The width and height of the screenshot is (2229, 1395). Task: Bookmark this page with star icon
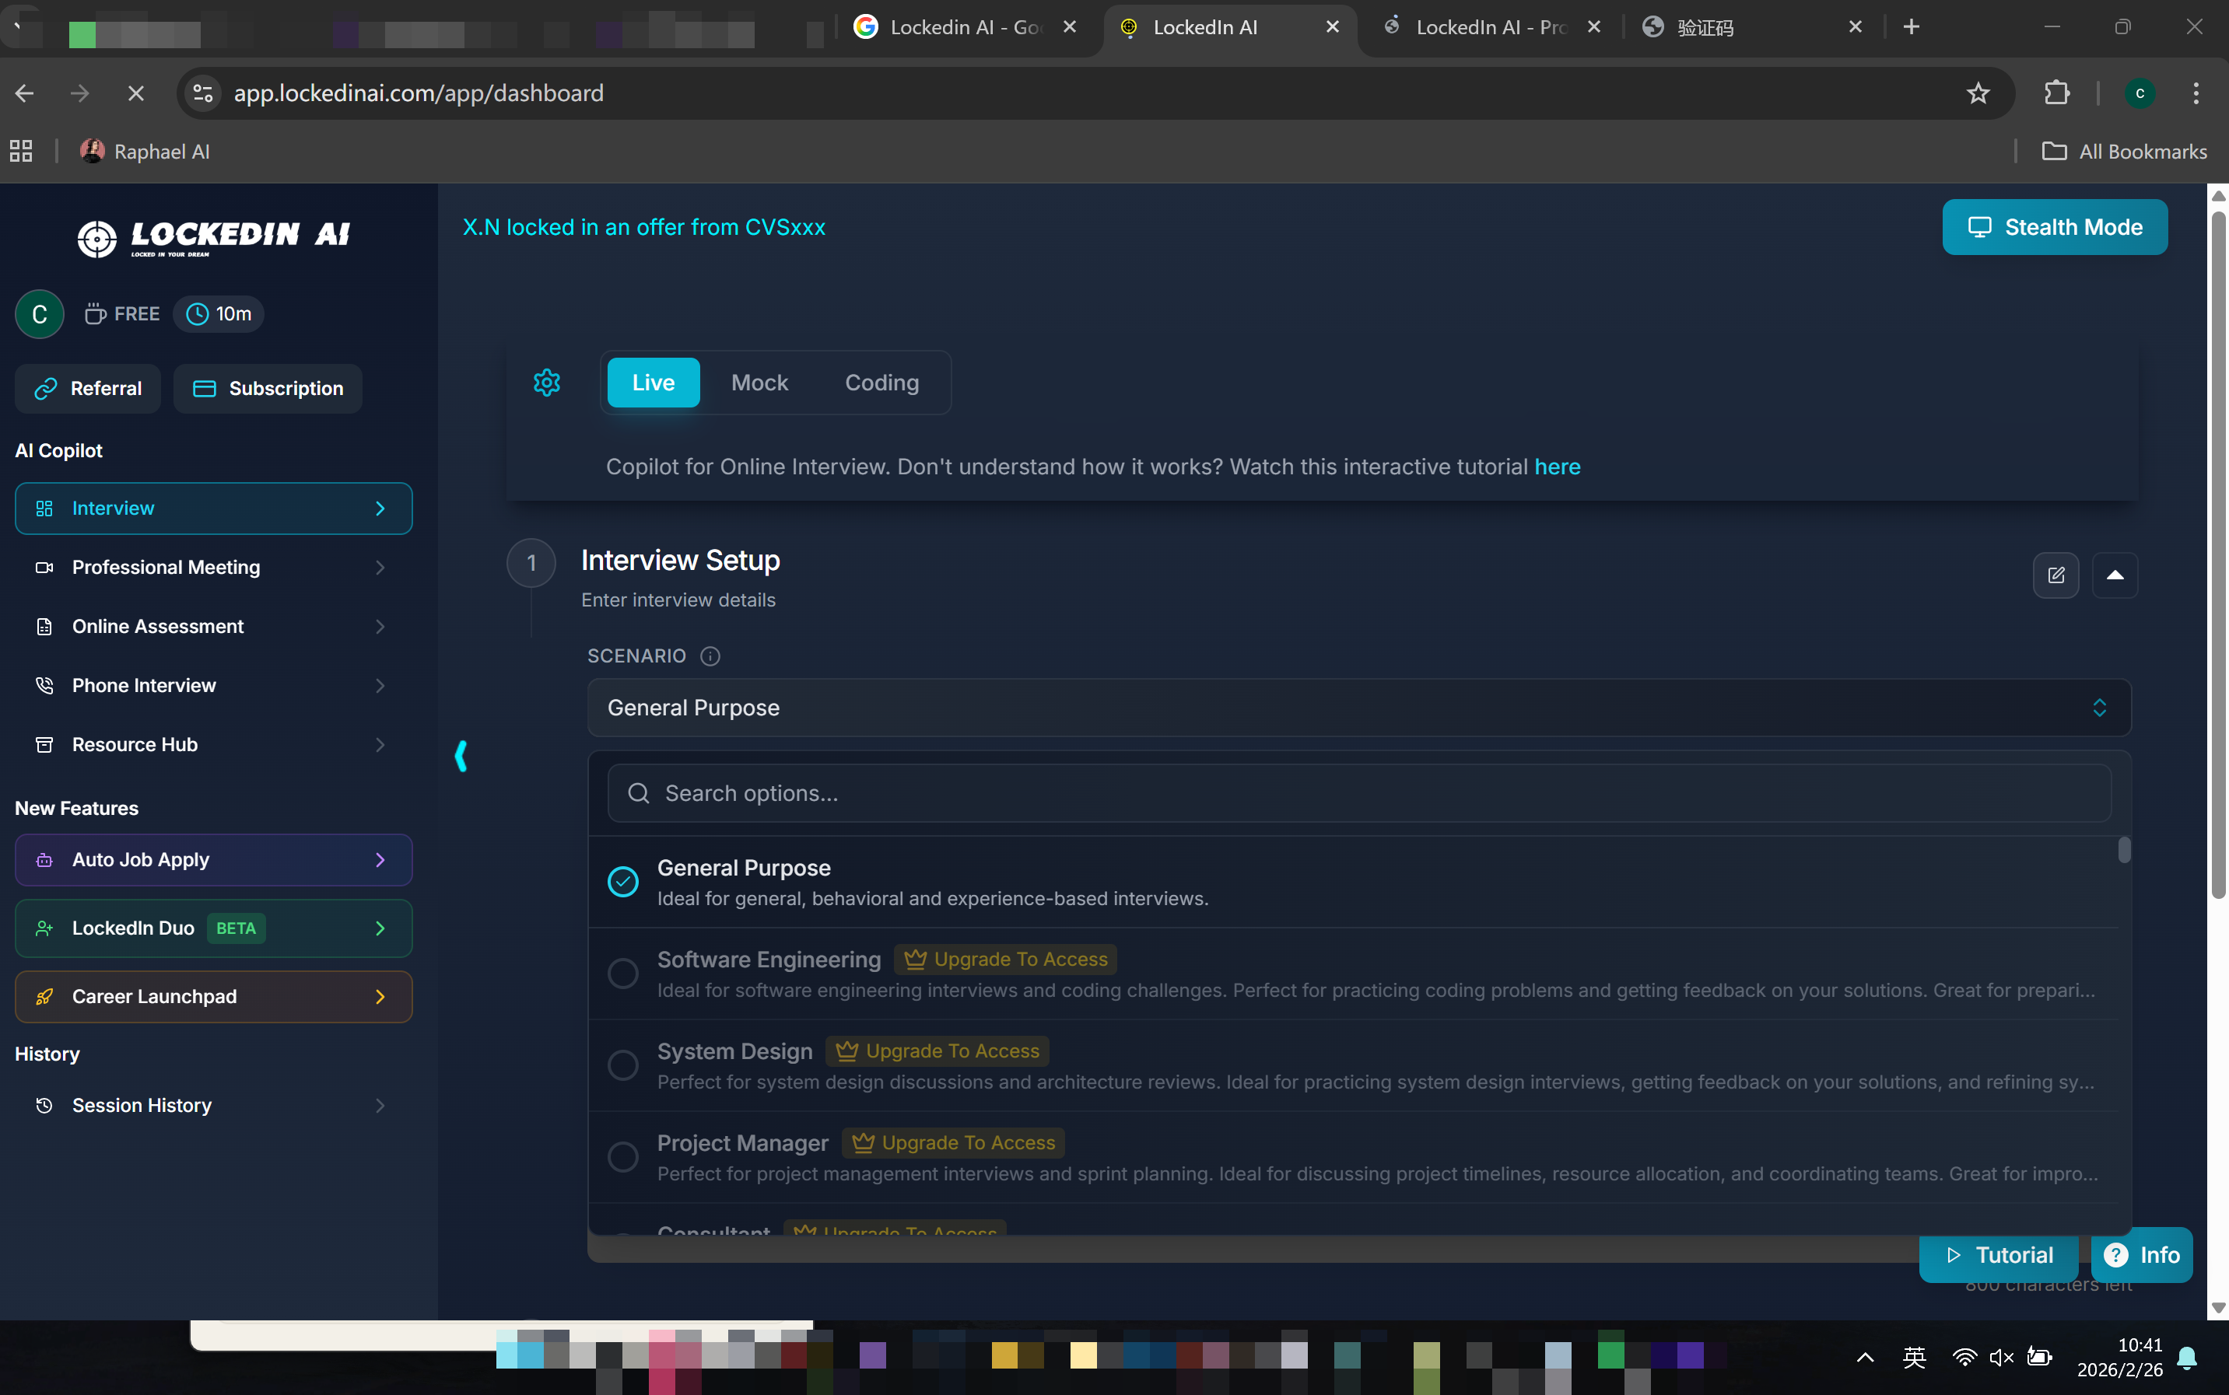(x=1977, y=93)
